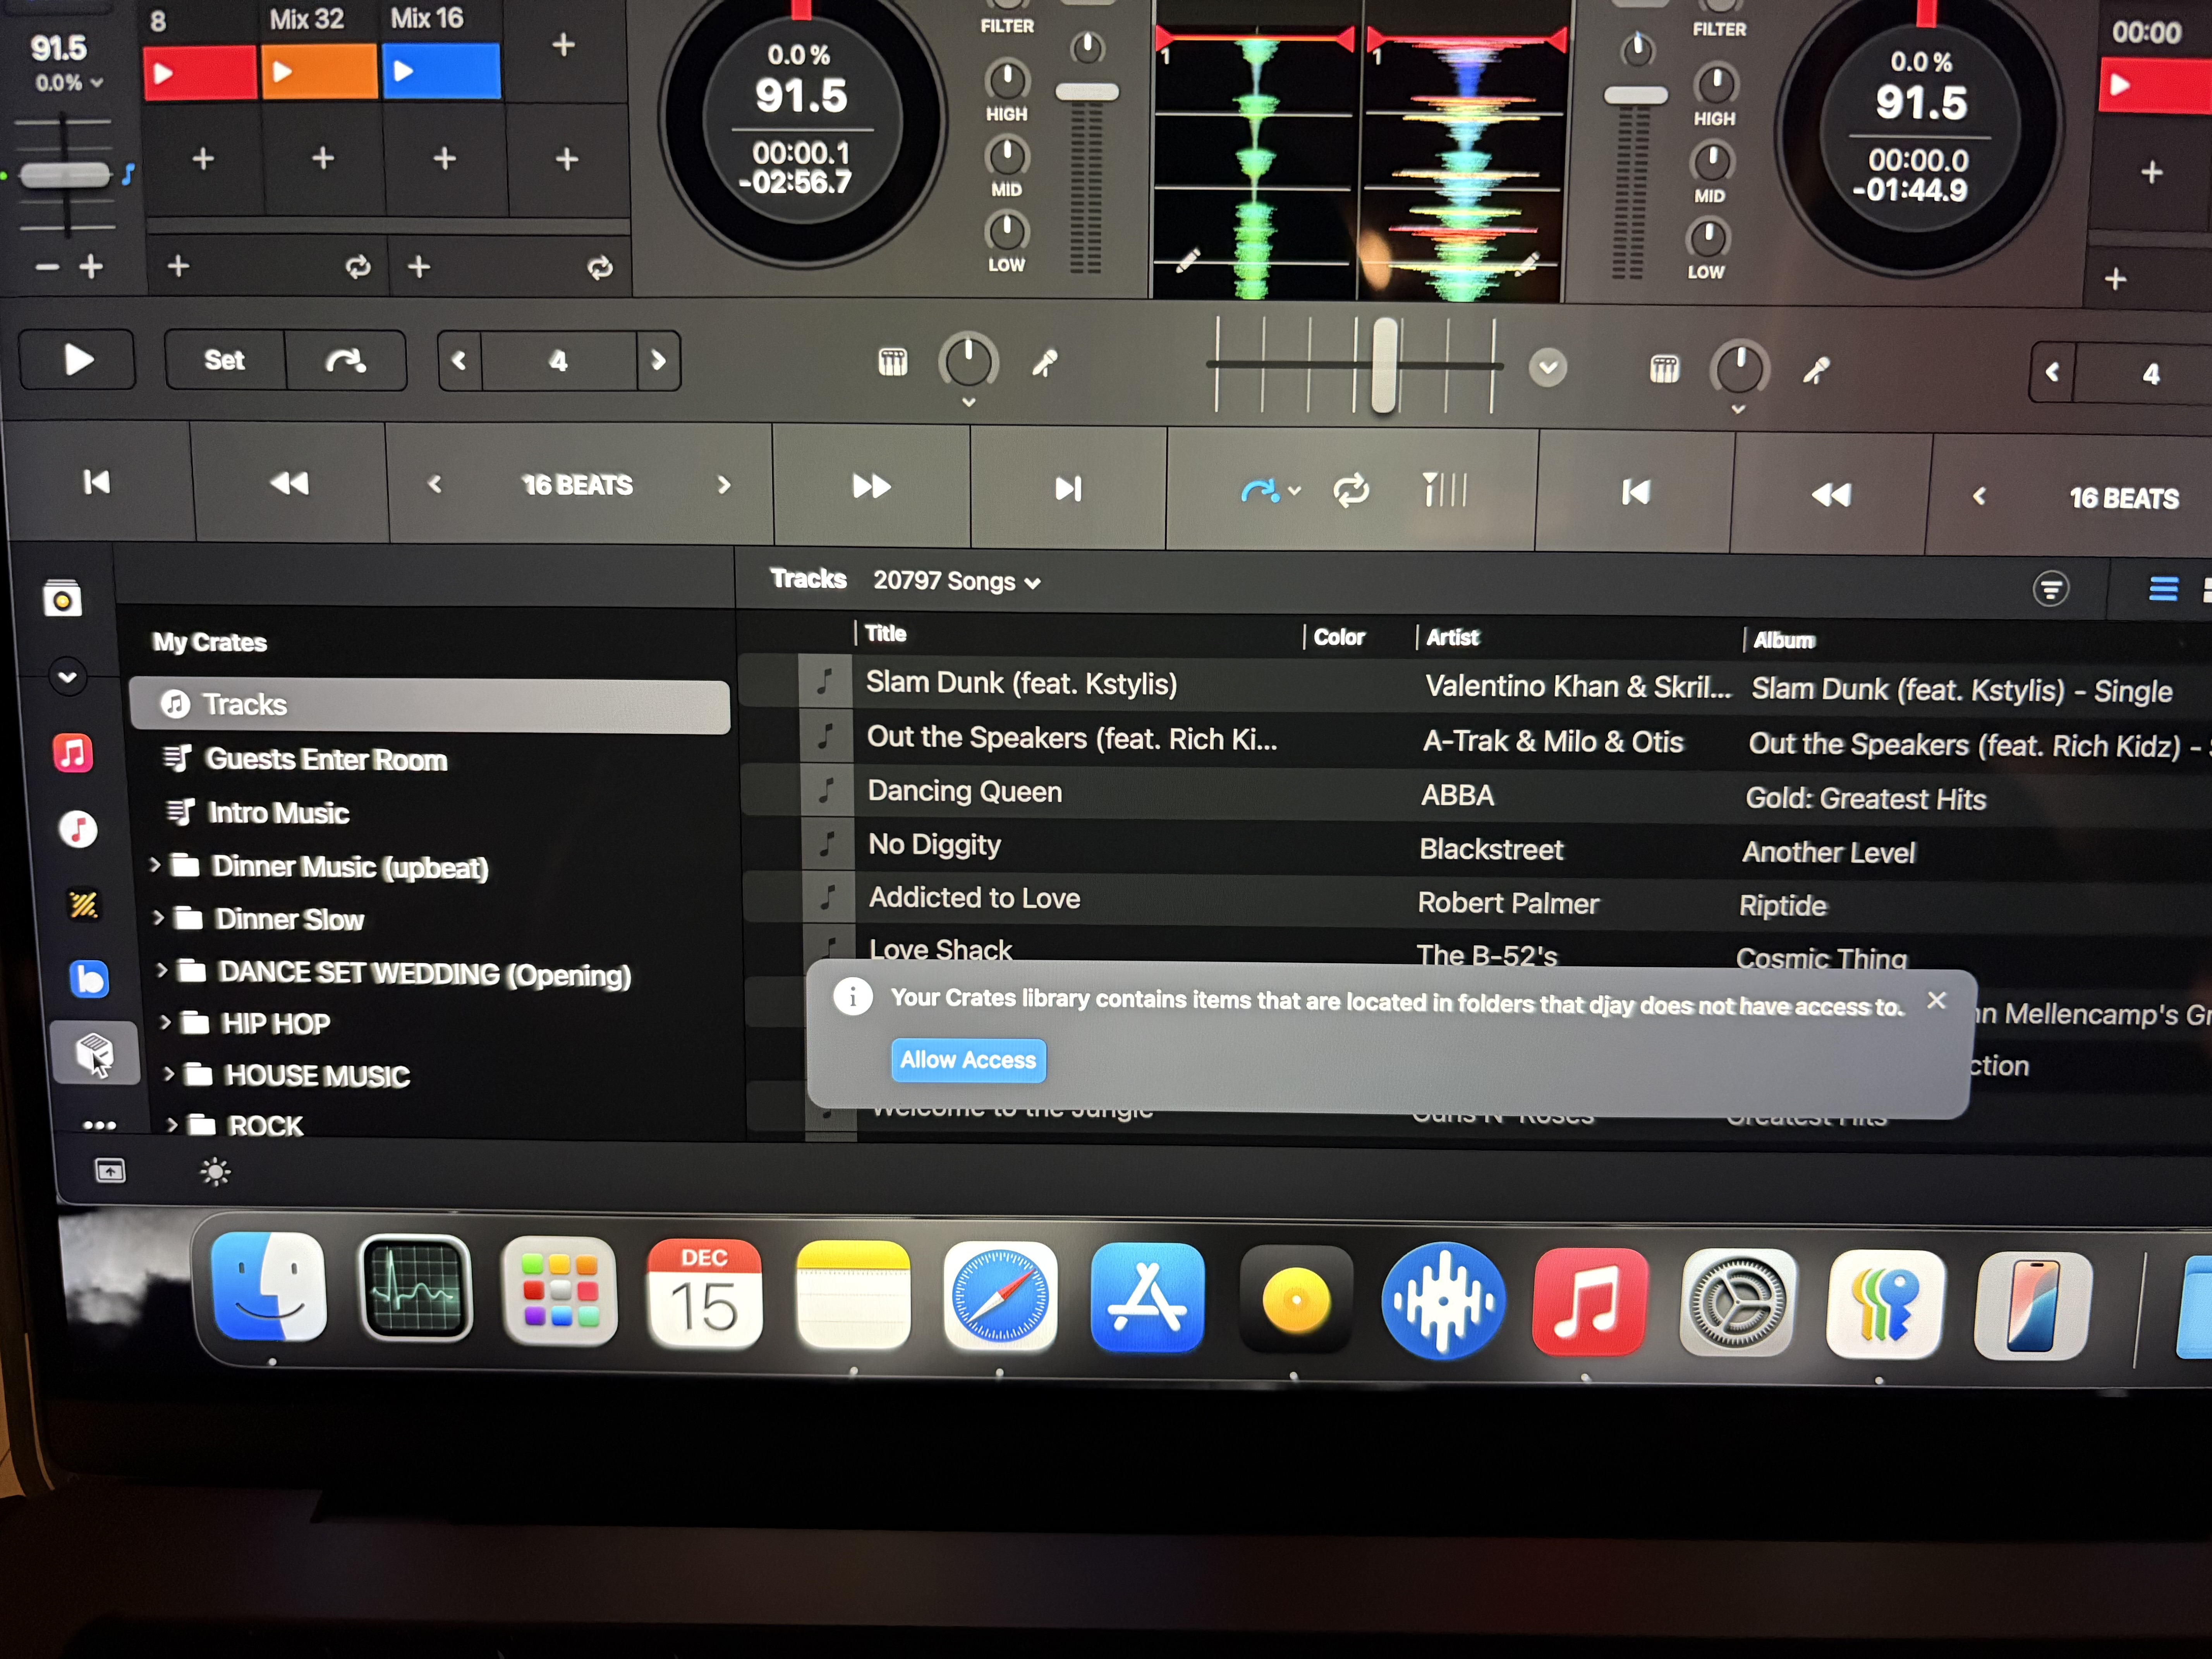This screenshot has height=1659, width=2212.
Task: Toggle left deck loop repeat icon
Action: (357, 267)
